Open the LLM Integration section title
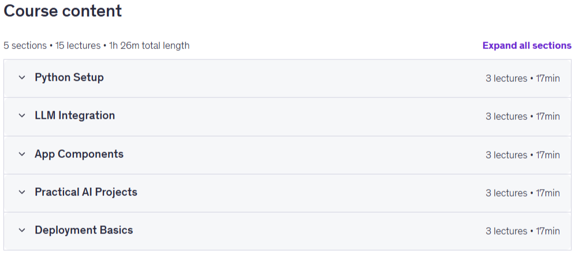 75,116
